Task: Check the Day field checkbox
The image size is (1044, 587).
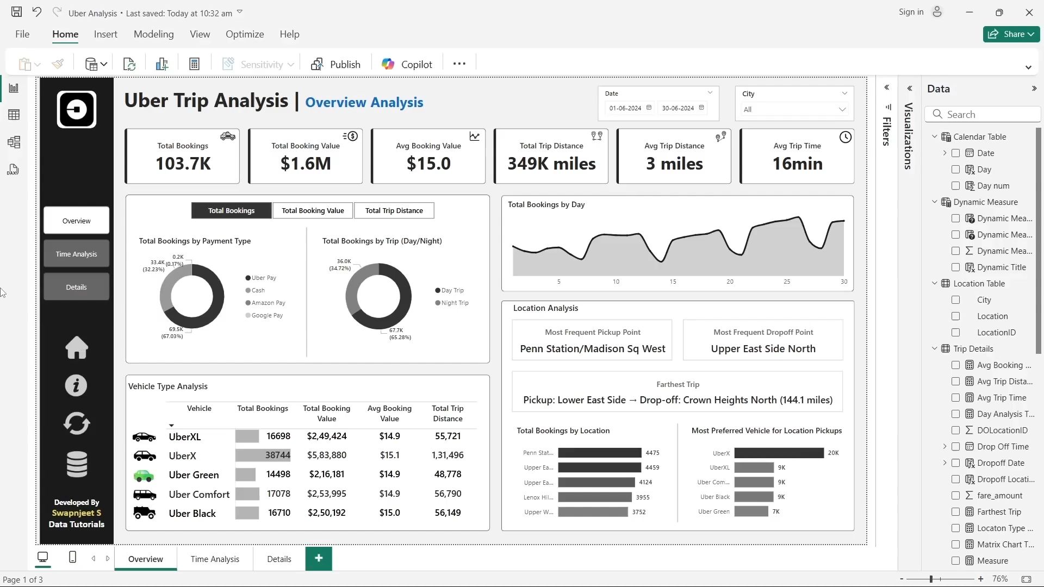Action: (x=955, y=170)
